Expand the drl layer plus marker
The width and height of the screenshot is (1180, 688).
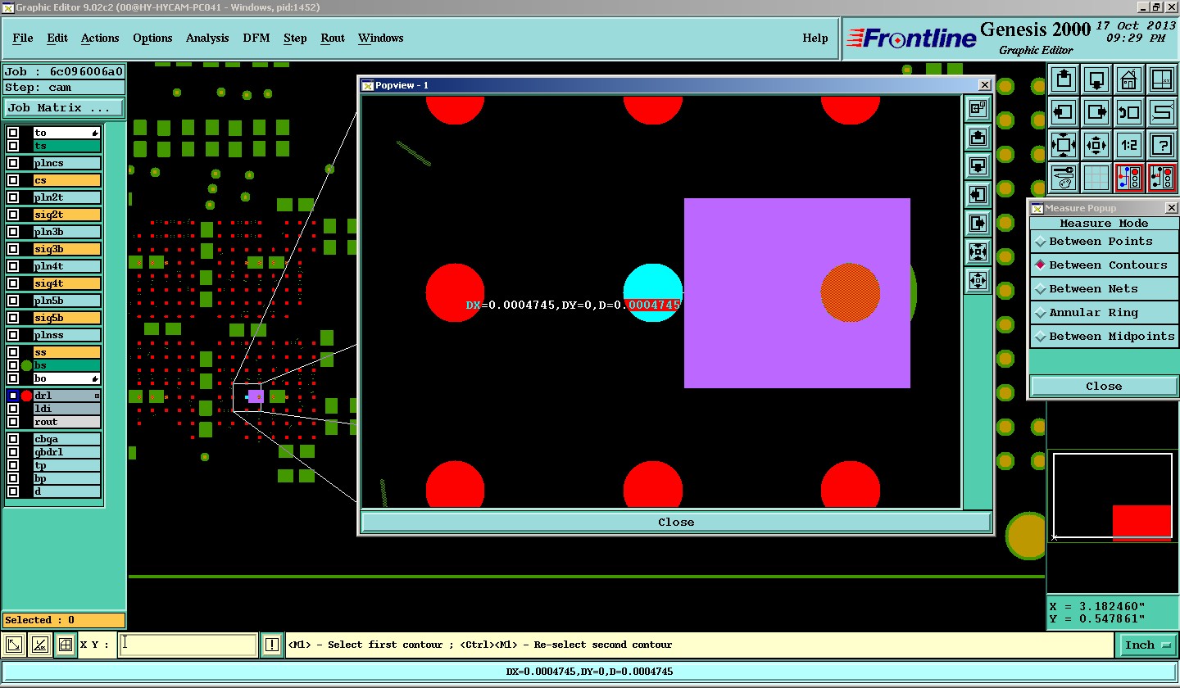(x=98, y=396)
